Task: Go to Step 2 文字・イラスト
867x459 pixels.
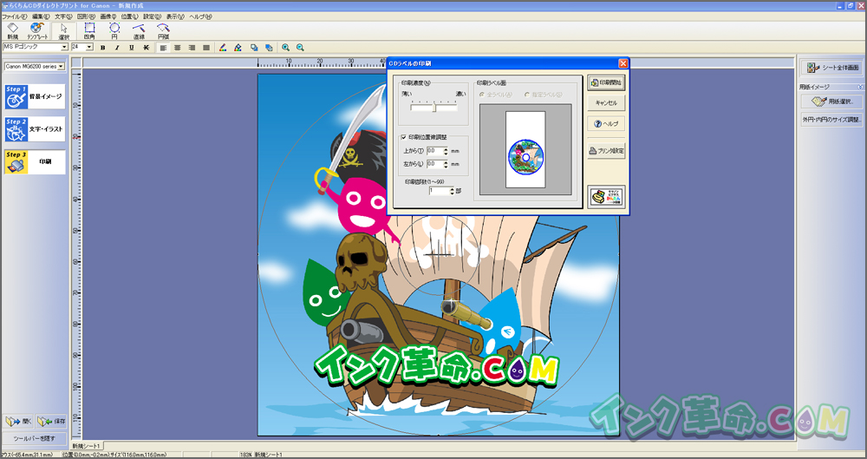Action: click(35, 129)
